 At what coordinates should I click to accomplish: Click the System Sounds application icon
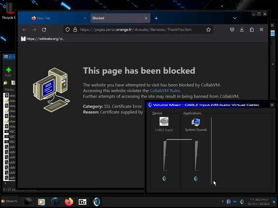[196, 122]
